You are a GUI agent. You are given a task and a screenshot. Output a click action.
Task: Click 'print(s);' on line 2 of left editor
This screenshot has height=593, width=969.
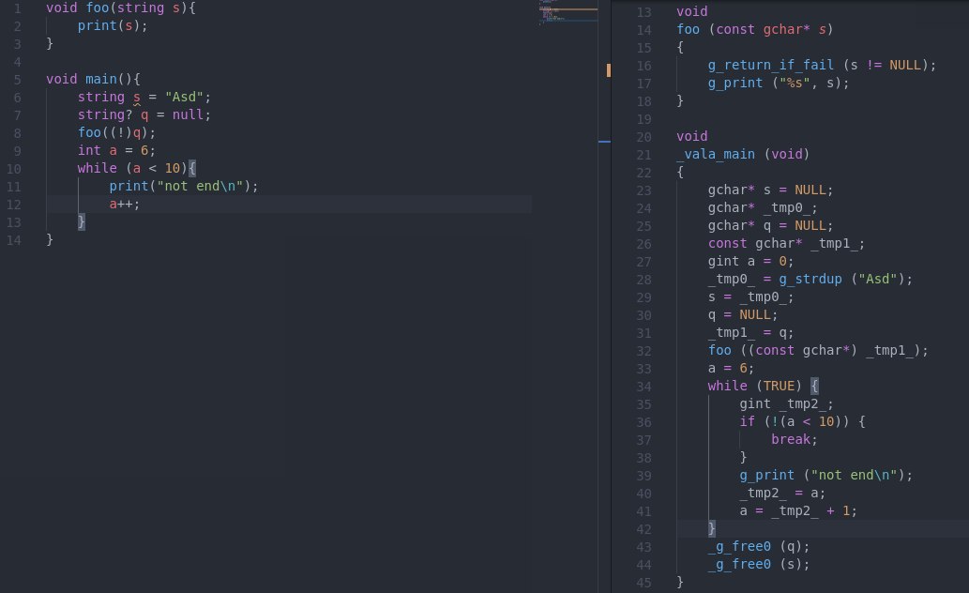tap(113, 26)
